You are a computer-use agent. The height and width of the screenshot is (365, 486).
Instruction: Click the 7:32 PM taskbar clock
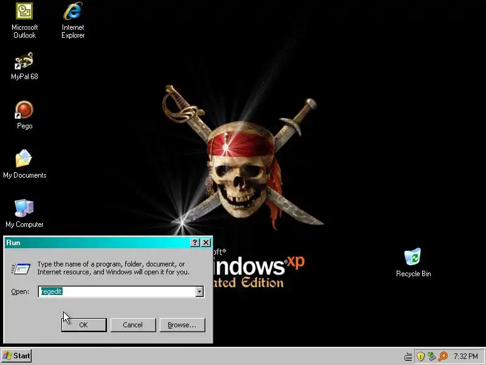[465, 356]
